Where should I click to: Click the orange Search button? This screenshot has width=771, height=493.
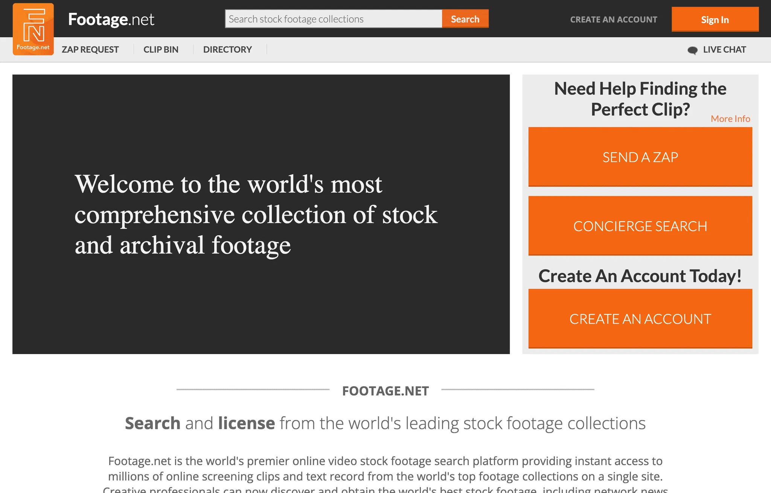[x=465, y=19]
